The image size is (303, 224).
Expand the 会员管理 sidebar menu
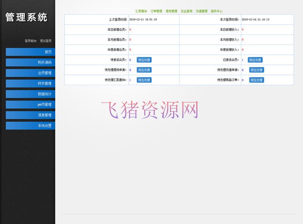(x=30, y=73)
